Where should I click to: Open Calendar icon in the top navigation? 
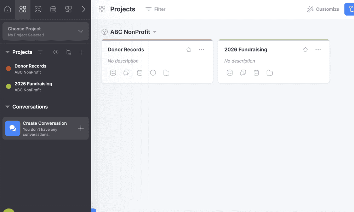pos(53,9)
